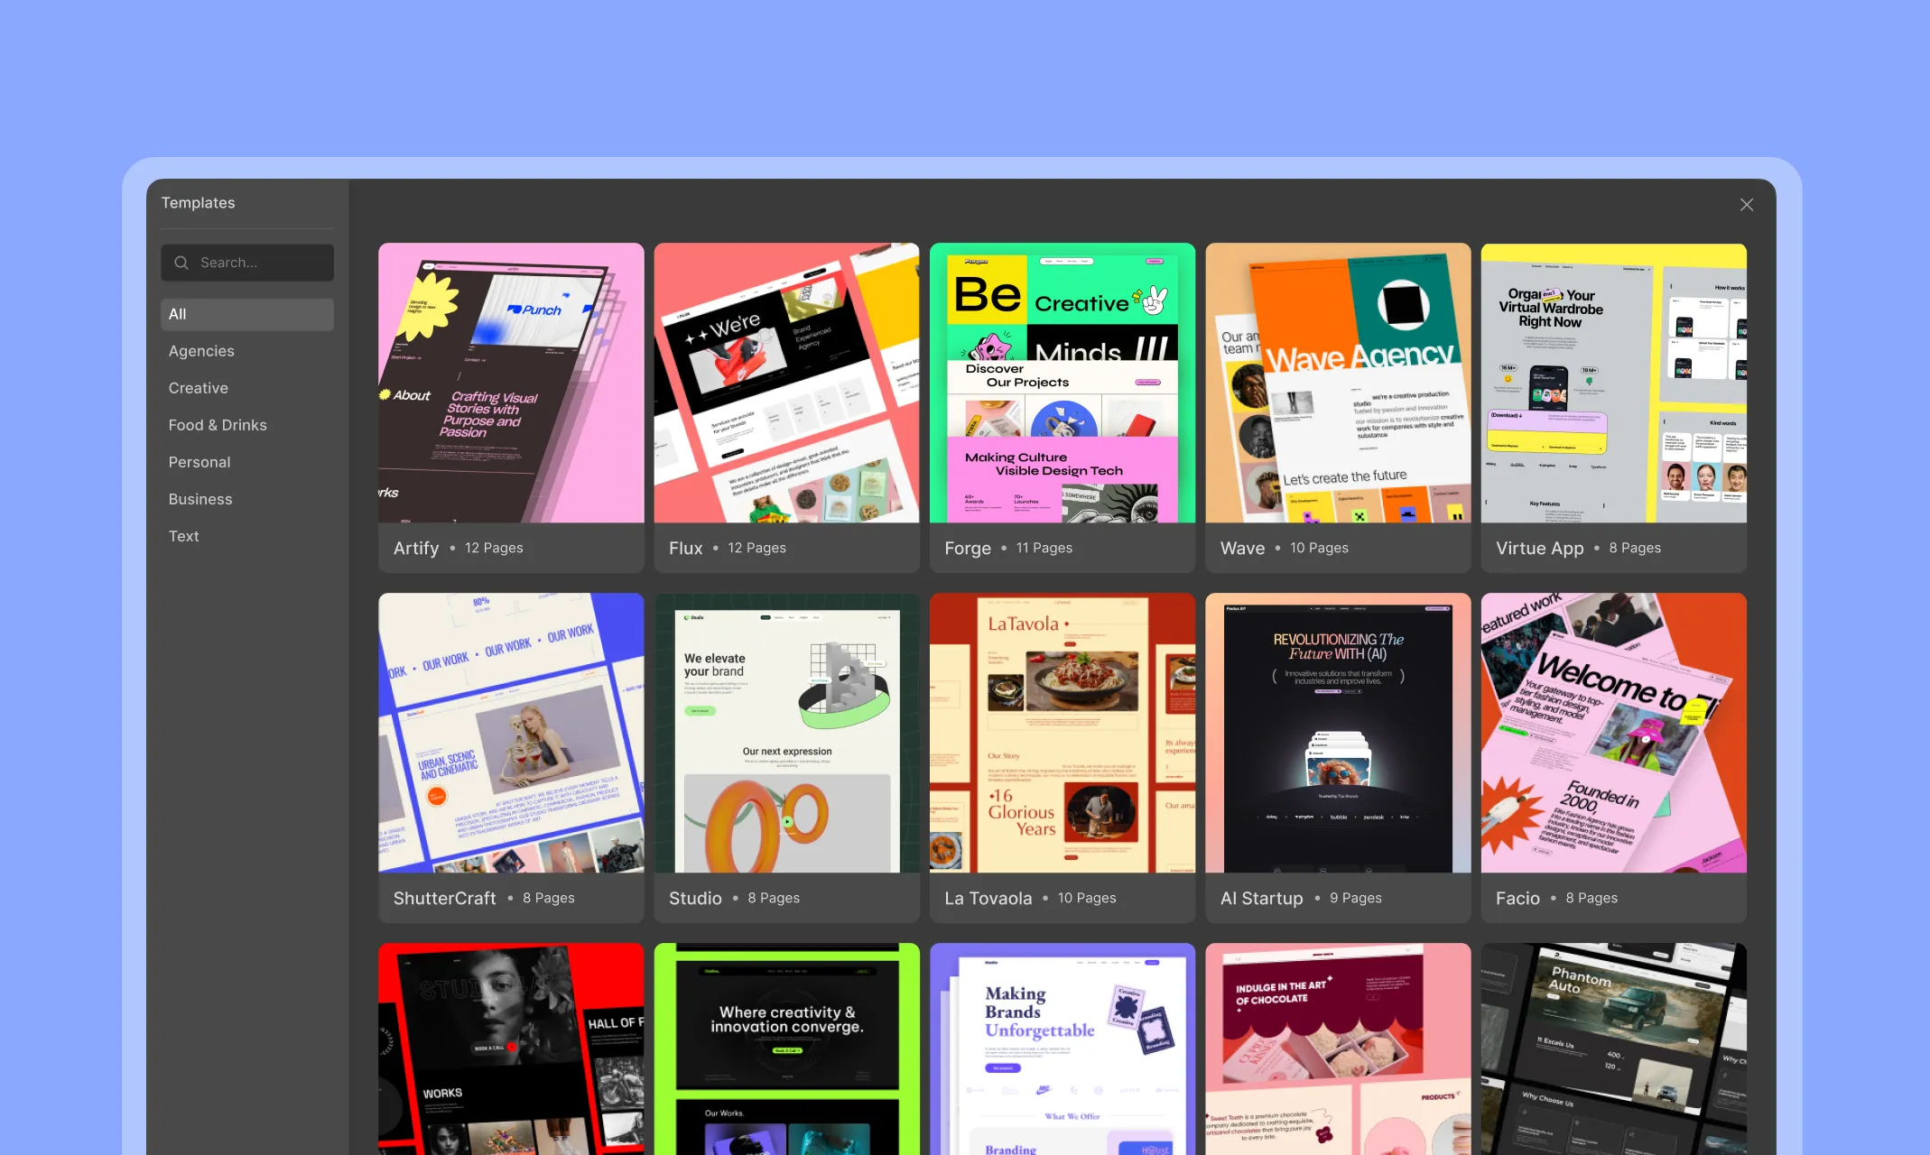Click '11 Pages' under Forge
This screenshot has height=1155, width=1930.
[x=1044, y=548]
